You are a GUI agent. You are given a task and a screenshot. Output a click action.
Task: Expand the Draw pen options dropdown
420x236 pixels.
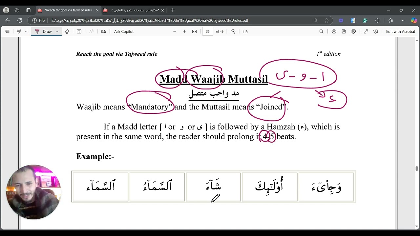(x=57, y=31)
